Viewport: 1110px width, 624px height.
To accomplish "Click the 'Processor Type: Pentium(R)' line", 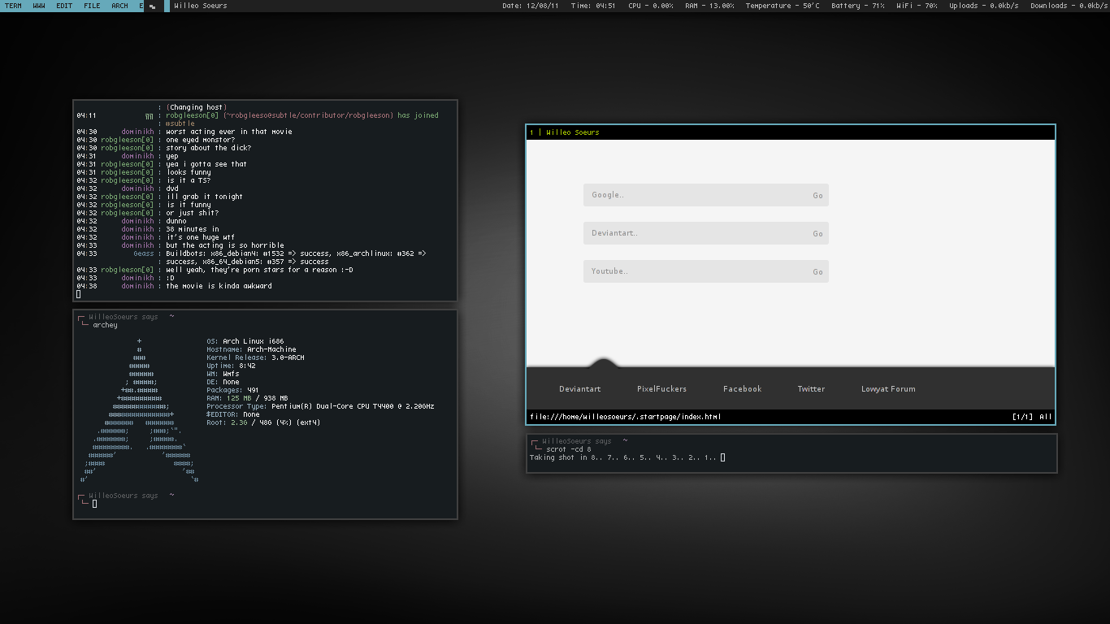I will coord(320,406).
